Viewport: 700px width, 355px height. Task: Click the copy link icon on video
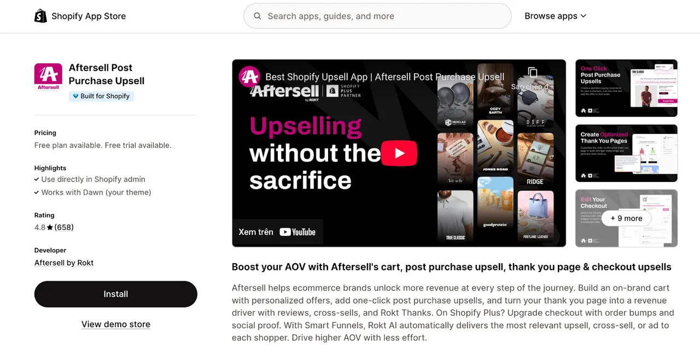tap(533, 73)
